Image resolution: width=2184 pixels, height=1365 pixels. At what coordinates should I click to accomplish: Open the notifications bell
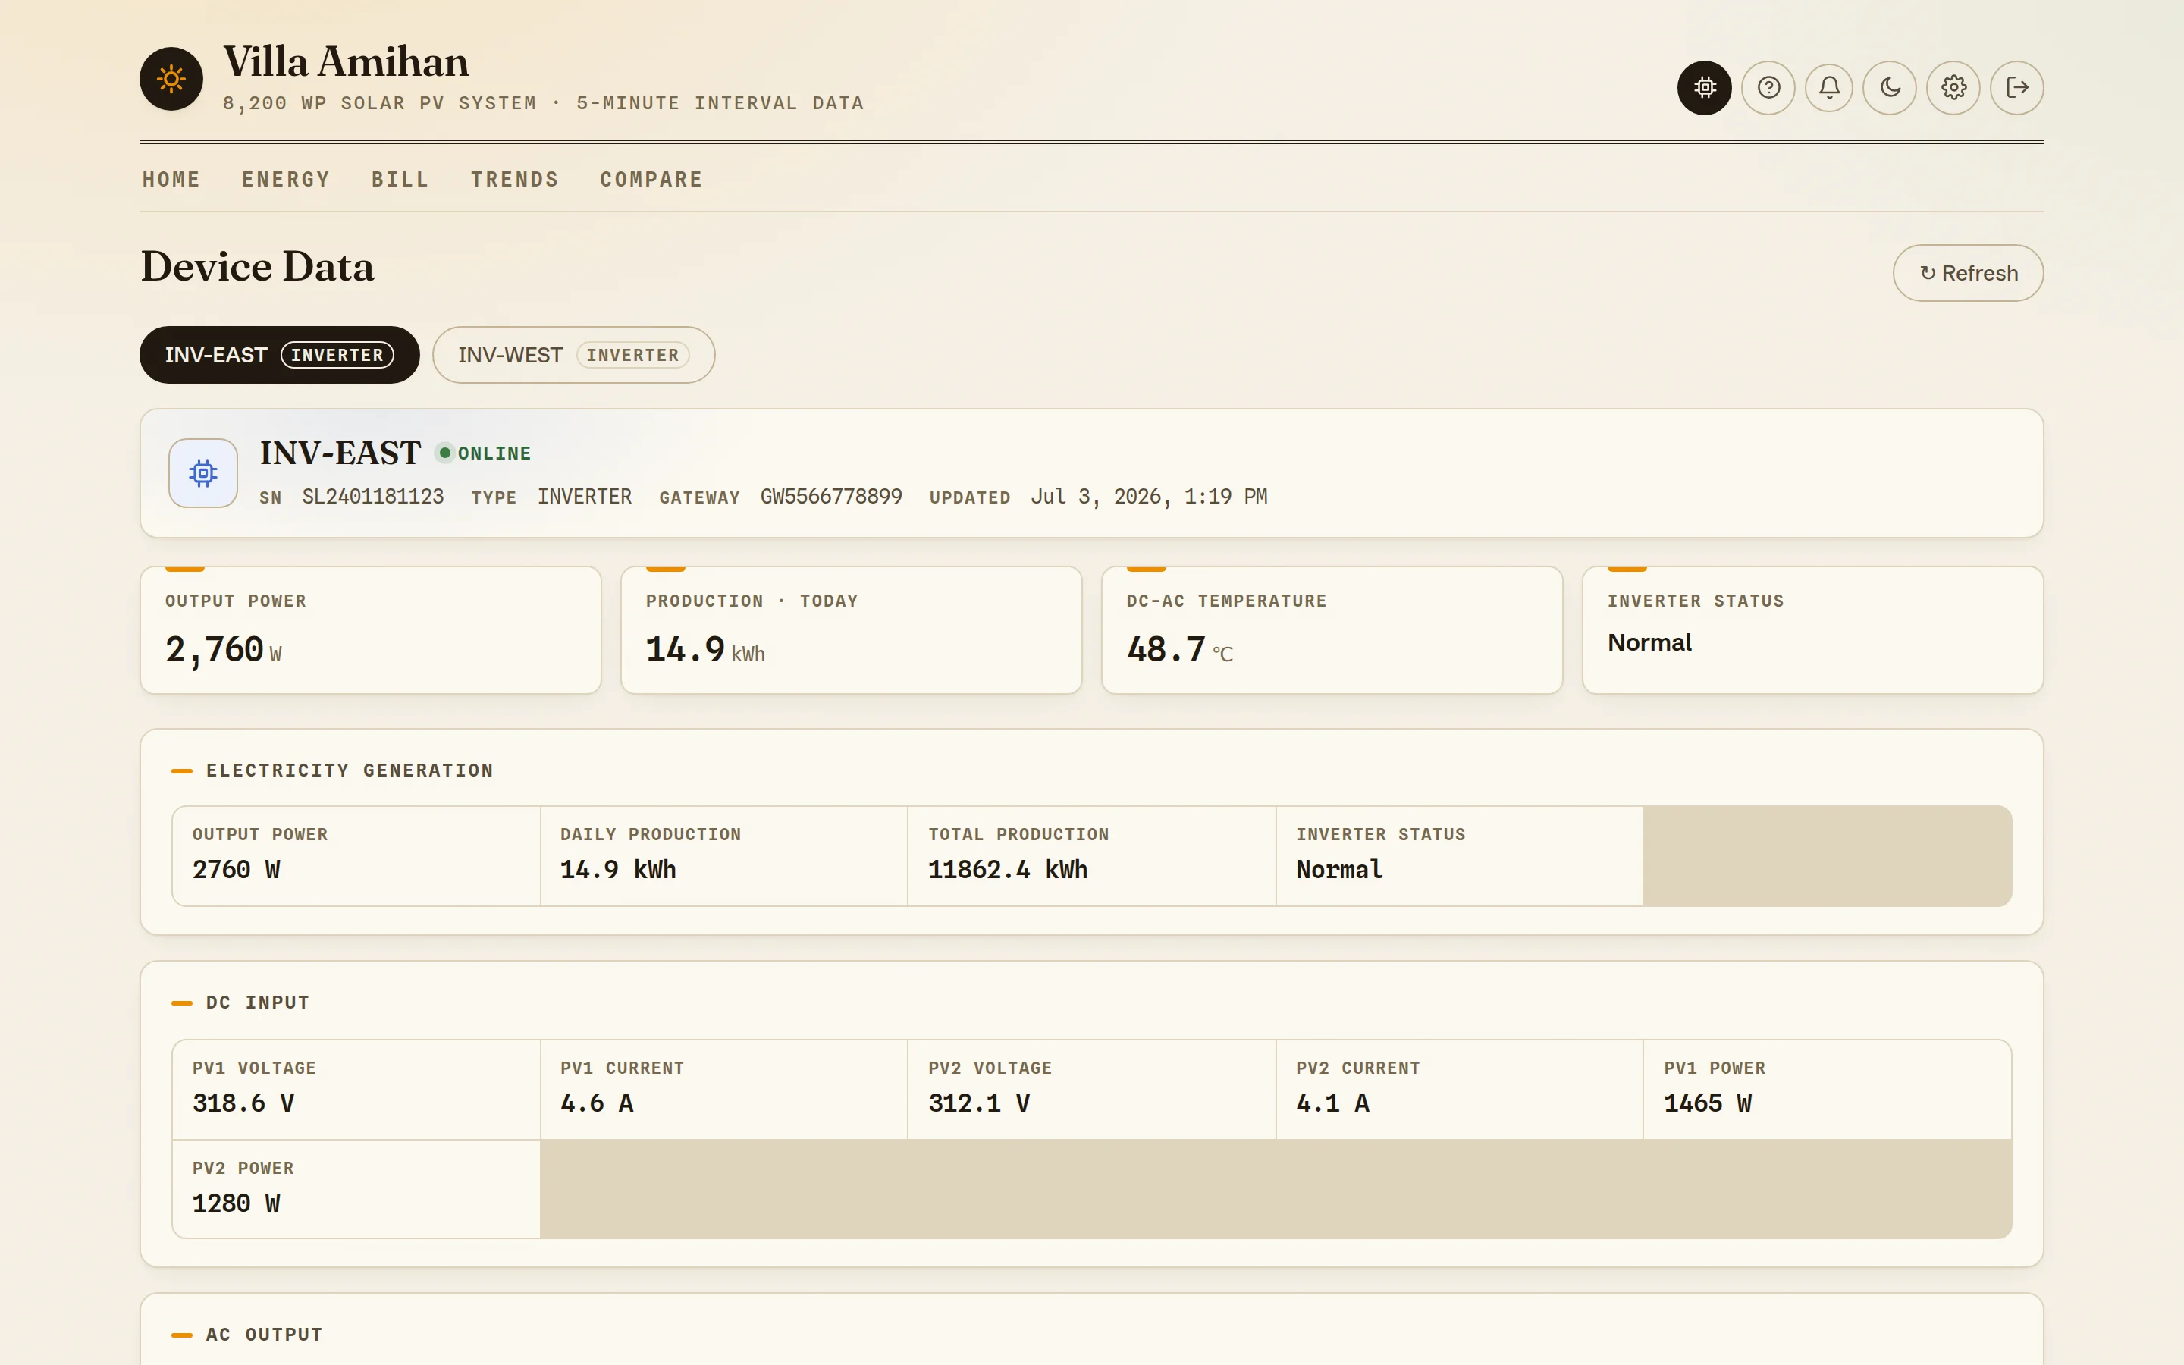(x=1829, y=87)
